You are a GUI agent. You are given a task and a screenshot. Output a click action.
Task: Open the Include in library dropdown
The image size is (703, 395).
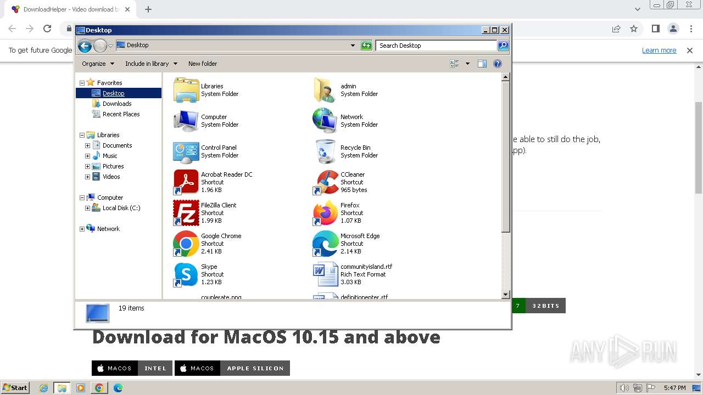151,64
